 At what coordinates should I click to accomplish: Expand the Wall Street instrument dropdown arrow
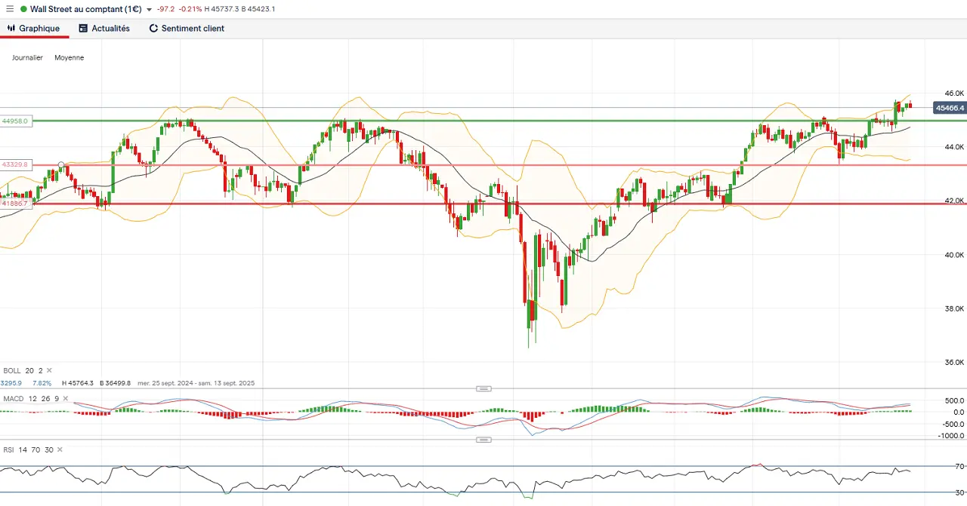click(x=149, y=10)
